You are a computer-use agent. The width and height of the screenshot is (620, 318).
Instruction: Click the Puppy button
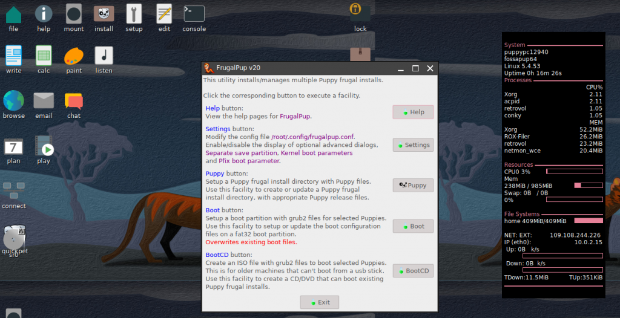tap(413, 185)
